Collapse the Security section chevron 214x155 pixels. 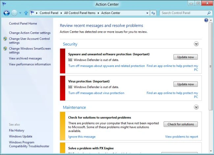(x=196, y=44)
